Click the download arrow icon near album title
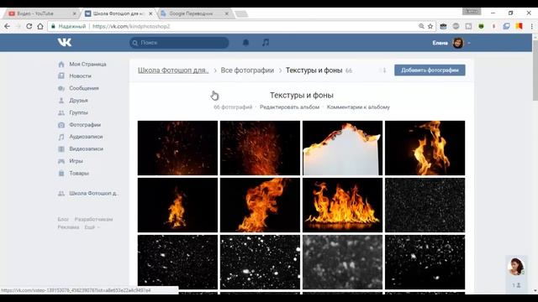Image resolution: width=538 pixels, height=302 pixels. coord(384,70)
